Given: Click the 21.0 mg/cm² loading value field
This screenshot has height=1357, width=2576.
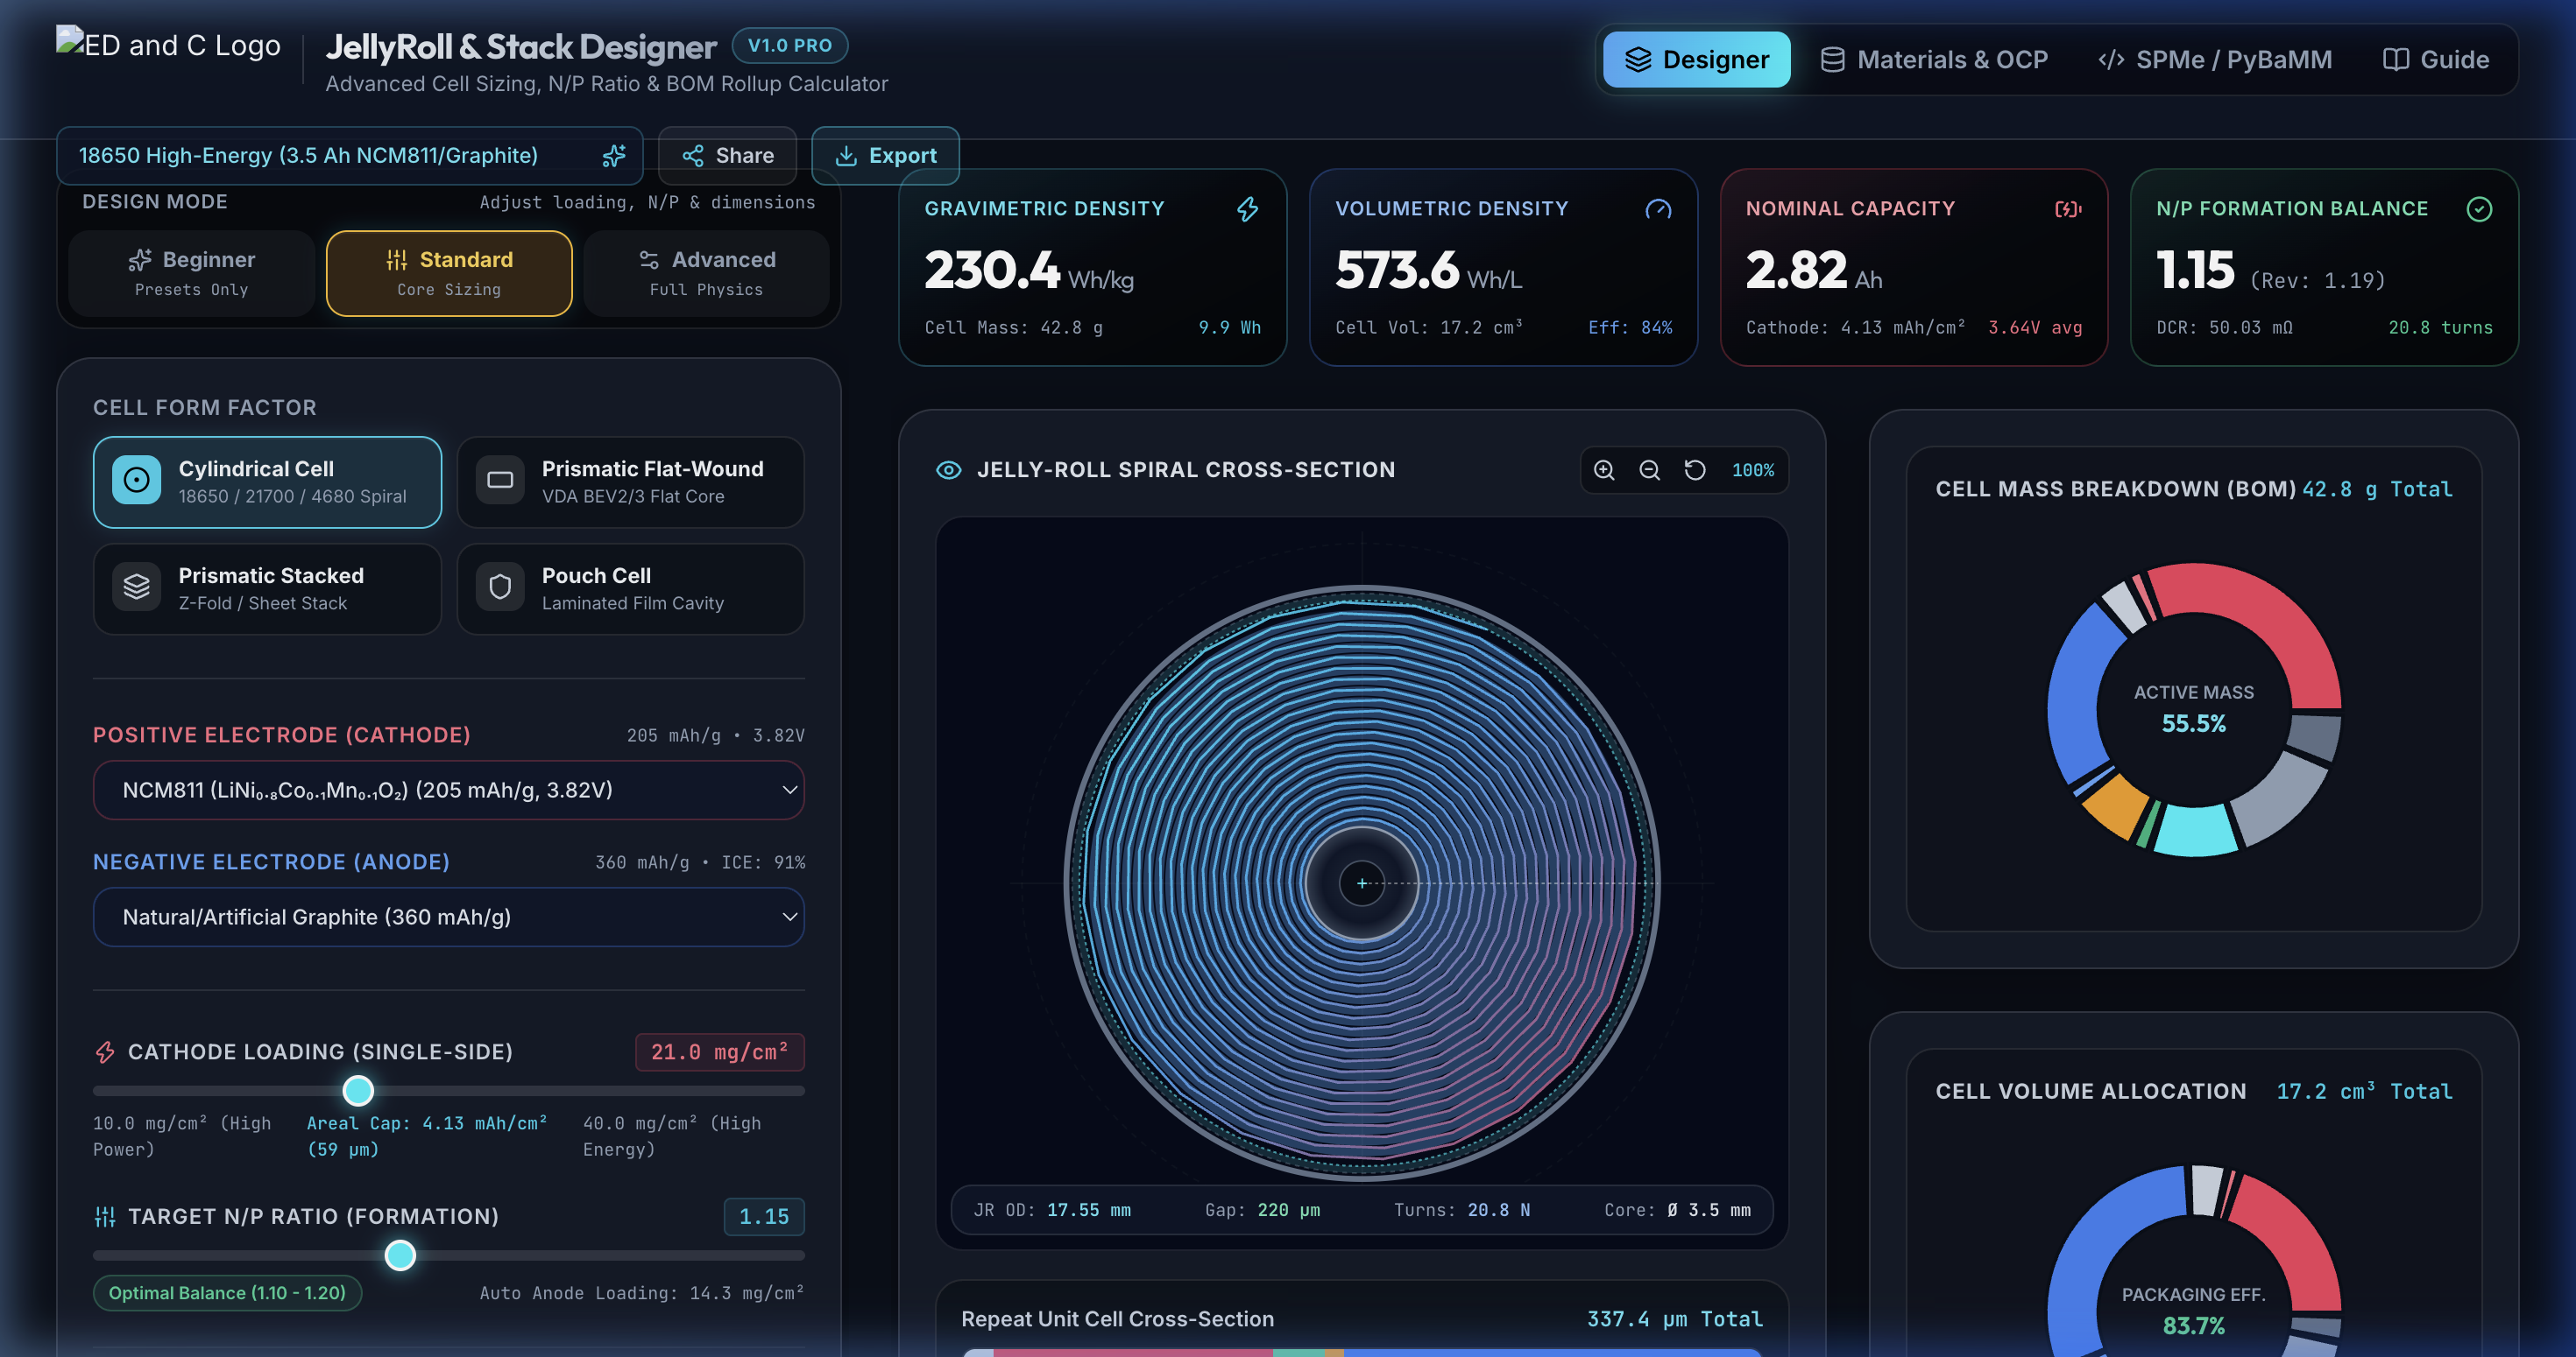Looking at the screenshot, I should pos(719,1052).
